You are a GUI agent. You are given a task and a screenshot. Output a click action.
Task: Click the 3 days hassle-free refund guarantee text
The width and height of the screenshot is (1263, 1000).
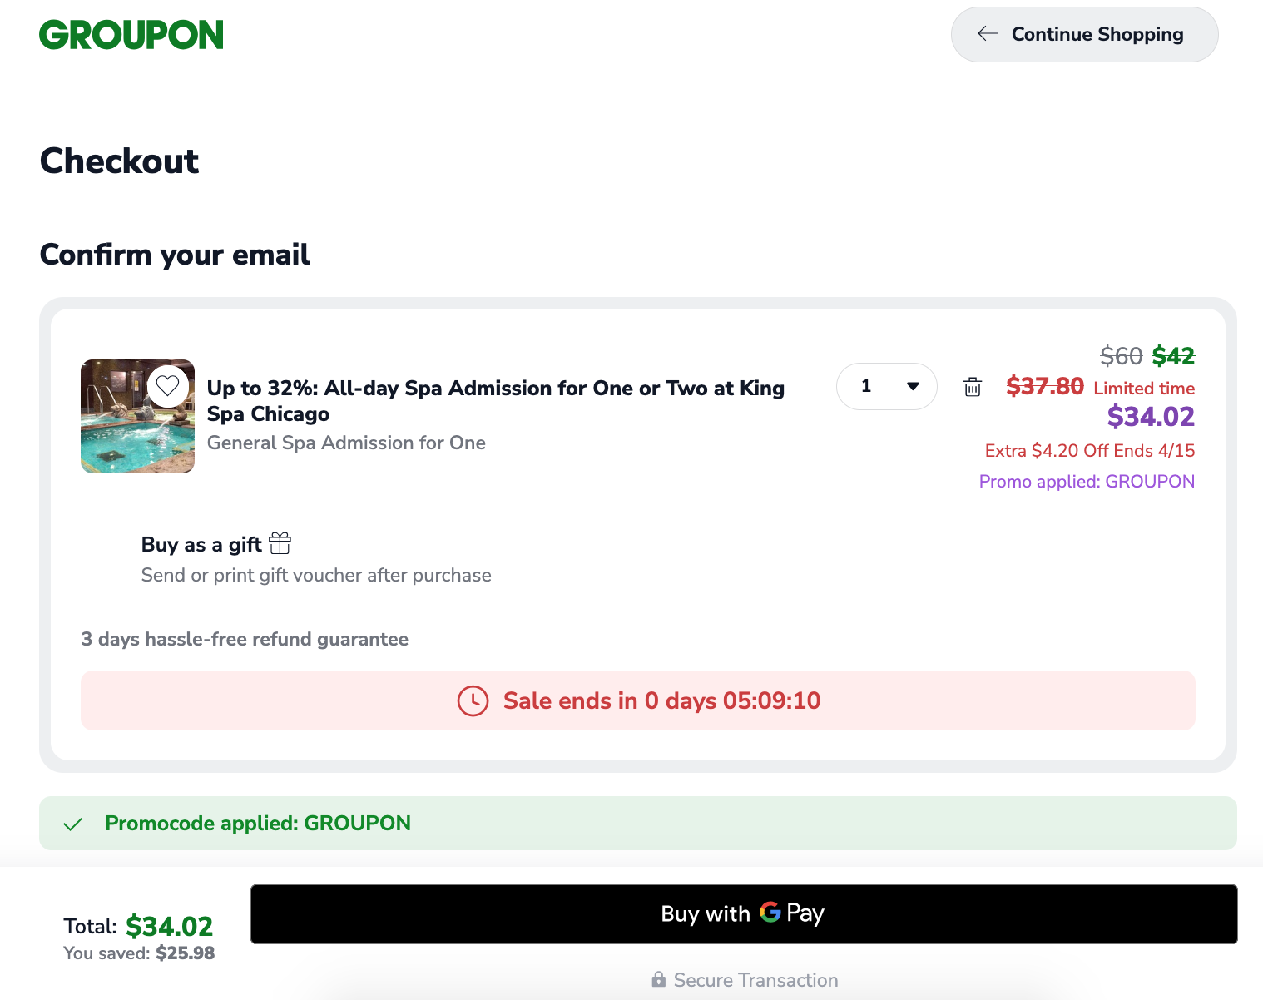(245, 639)
